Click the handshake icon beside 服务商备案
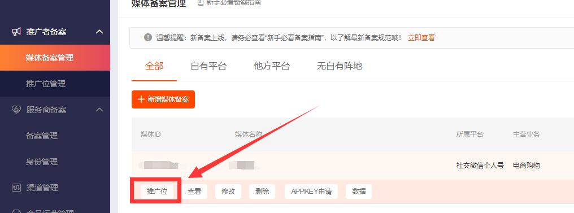The image size is (574, 213). (16, 110)
